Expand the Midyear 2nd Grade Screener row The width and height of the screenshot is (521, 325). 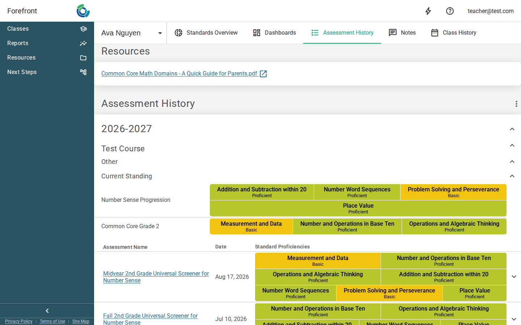pyautogui.click(x=514, y=277)
